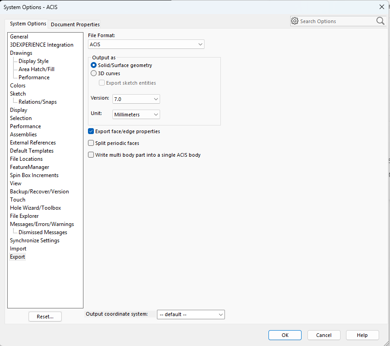Screen dimensions: 390x346
Task: Select View in the options list
Action: coord(16,183)
